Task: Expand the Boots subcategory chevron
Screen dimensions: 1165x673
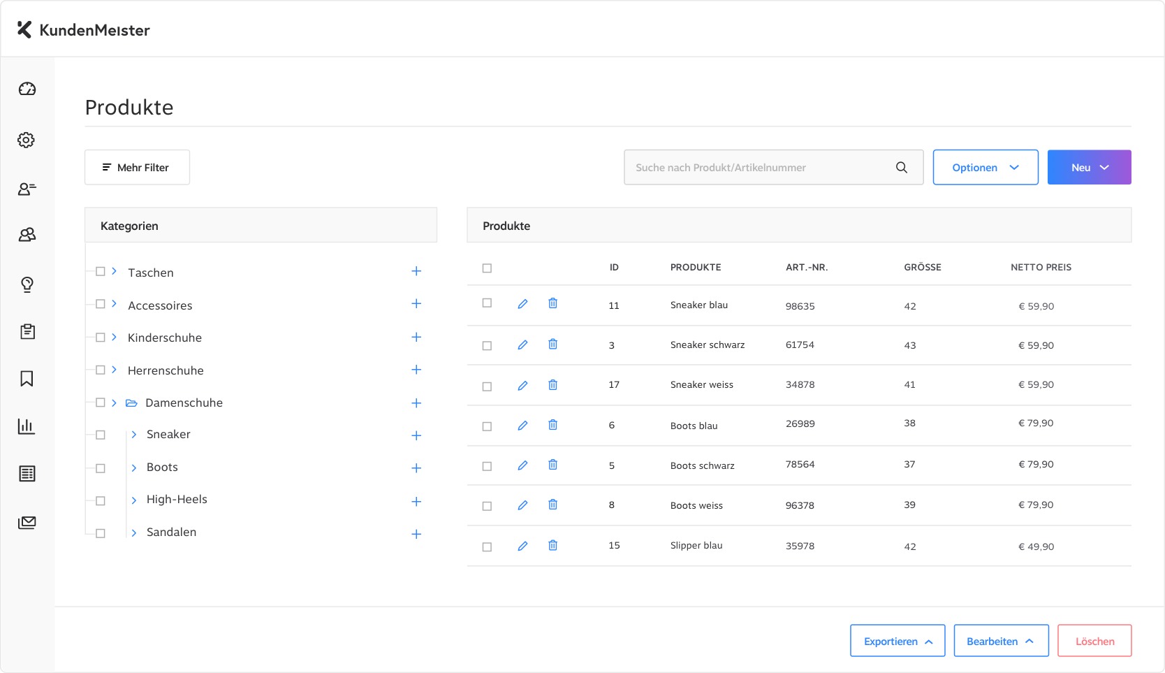Action: point(134,468)
